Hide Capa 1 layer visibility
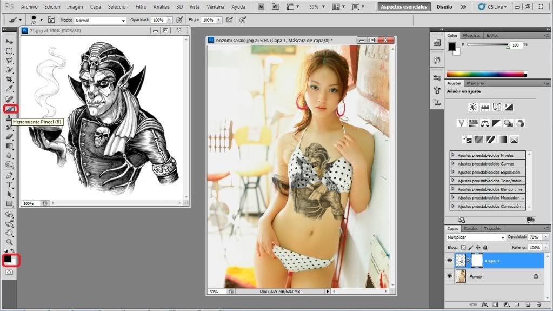 pos(449,261)
